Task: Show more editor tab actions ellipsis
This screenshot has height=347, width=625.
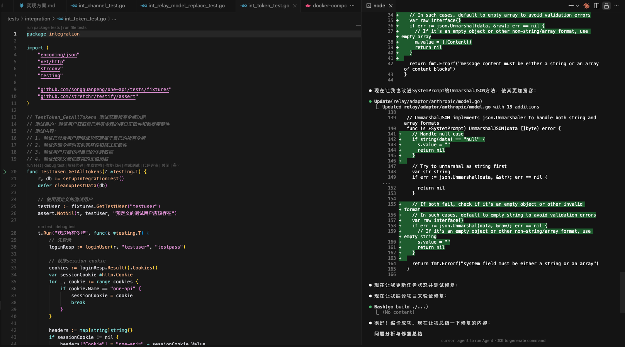Action: click(352, 6)
